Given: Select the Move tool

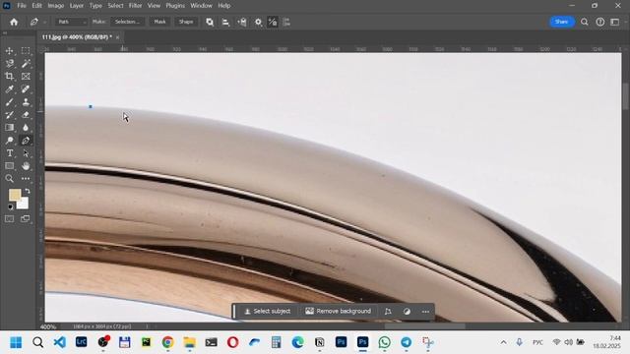Looking at the screenshot, I should pyautogui.click(x=9, y=51).
